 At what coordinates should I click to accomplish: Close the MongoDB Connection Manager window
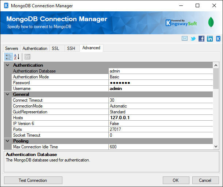click(214, 6)
